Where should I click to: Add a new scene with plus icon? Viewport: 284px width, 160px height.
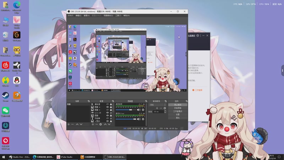coord(69,124)
